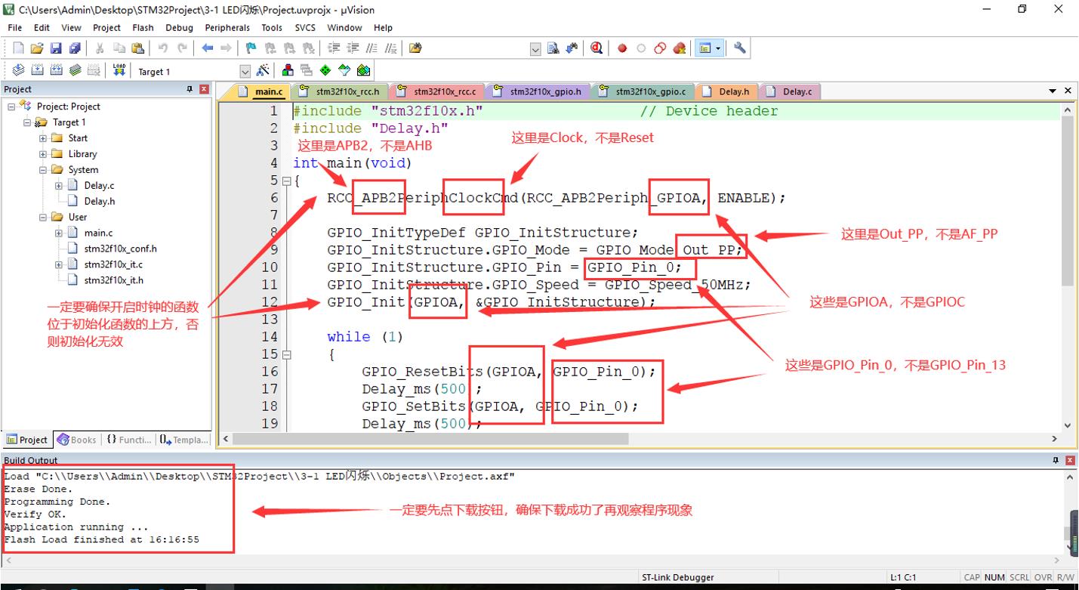1079x590 pixels.
Task: Navigate backwards with the blue left arrow
Action: [208, 48]
